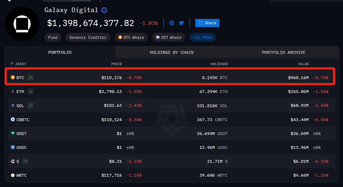Click the ETH asset name
343x187 pixels.
(x=20, y=92)
